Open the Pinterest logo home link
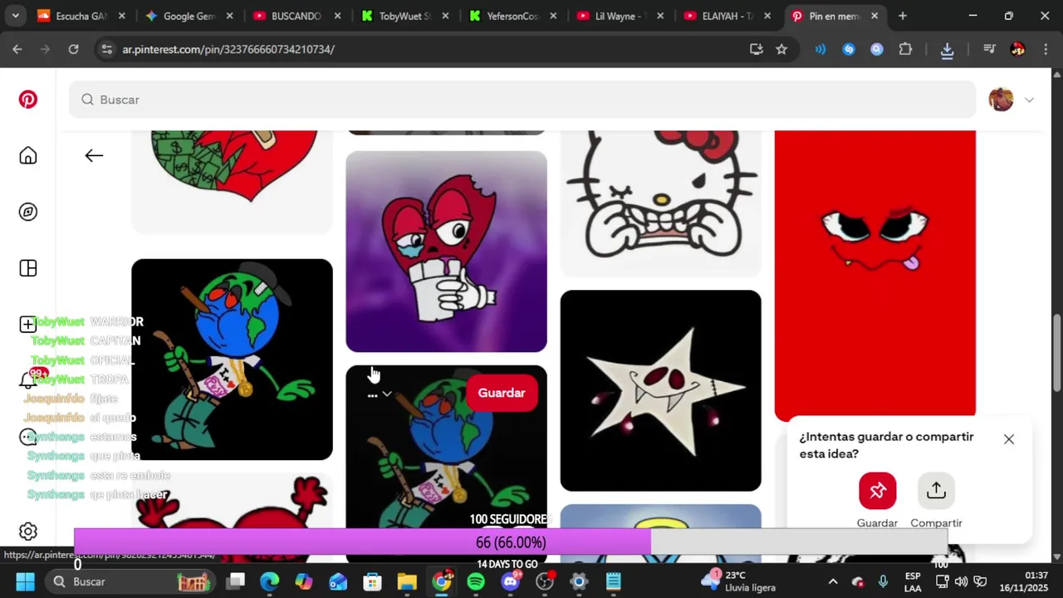The height and width of the screenshot is (598, 1063). click(x=28, y=100)
